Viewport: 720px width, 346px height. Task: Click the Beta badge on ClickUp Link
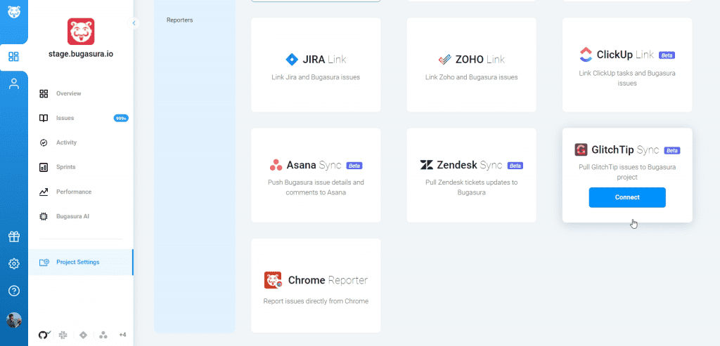(x=667, y=55)
